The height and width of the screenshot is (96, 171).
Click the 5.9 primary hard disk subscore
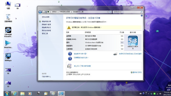tap(122, 49)
